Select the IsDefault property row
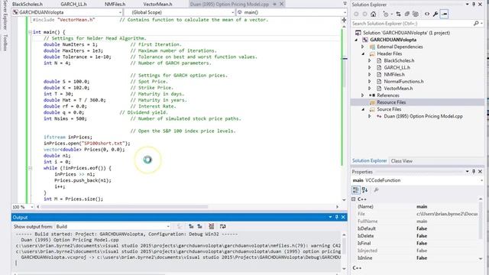Viewport: 489px width, 275px height. [x=418, y=228]
